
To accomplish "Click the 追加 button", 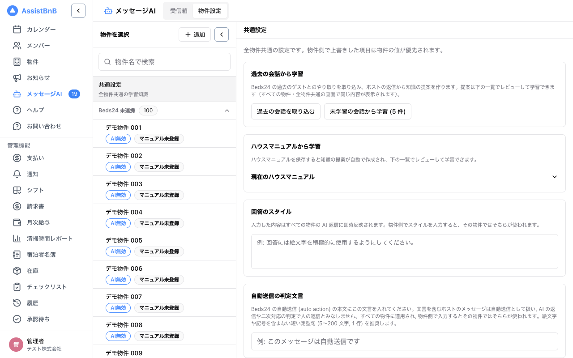I will (x=195, y=34).
